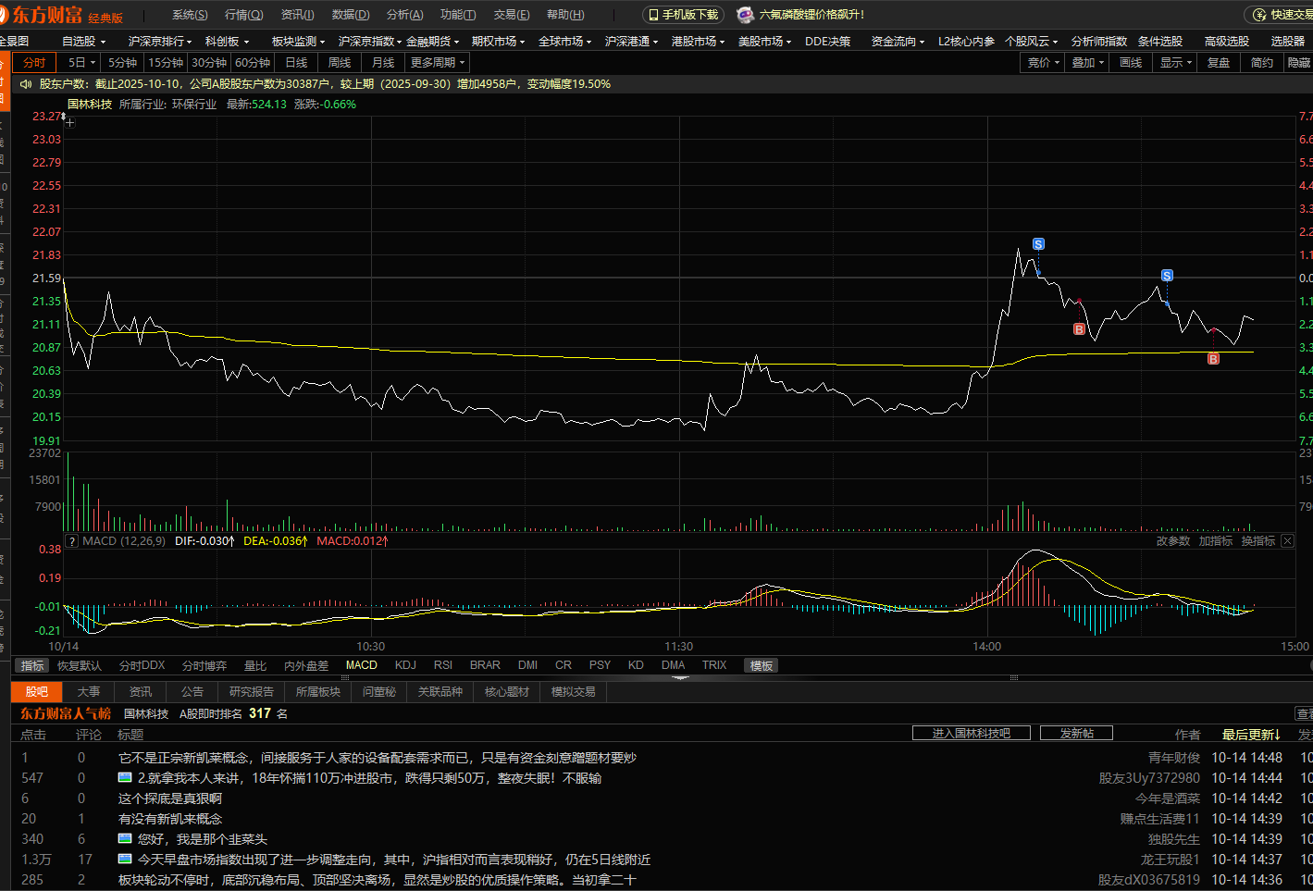This screenshot has width=1313, height=891.
Task: Click the 发新帖 button
Action: 1076,733
